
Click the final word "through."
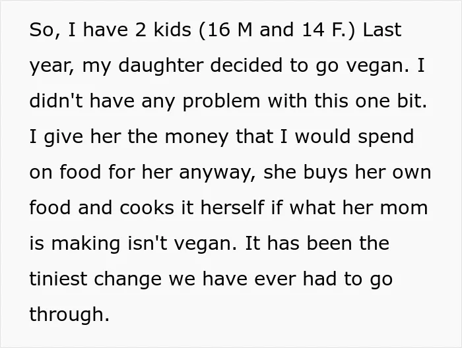coord(69,315)
